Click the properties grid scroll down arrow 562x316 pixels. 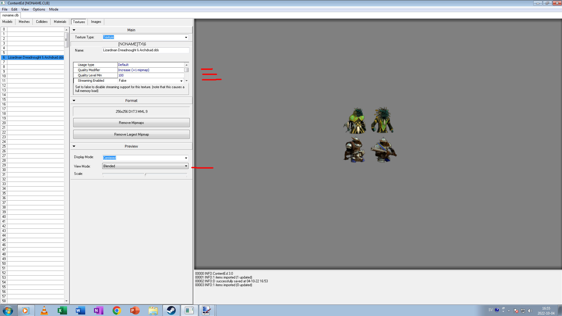tap(187, 81)
